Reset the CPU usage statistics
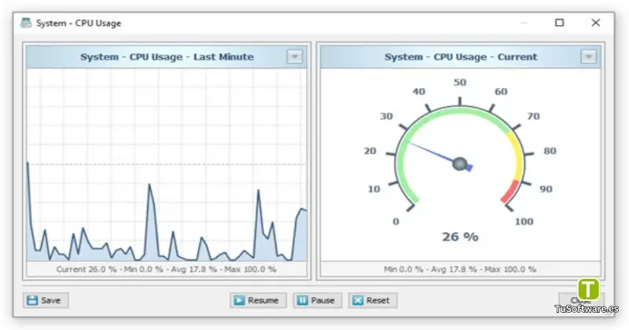The height and width of the screenshot is (330, 629). [373, 300]
